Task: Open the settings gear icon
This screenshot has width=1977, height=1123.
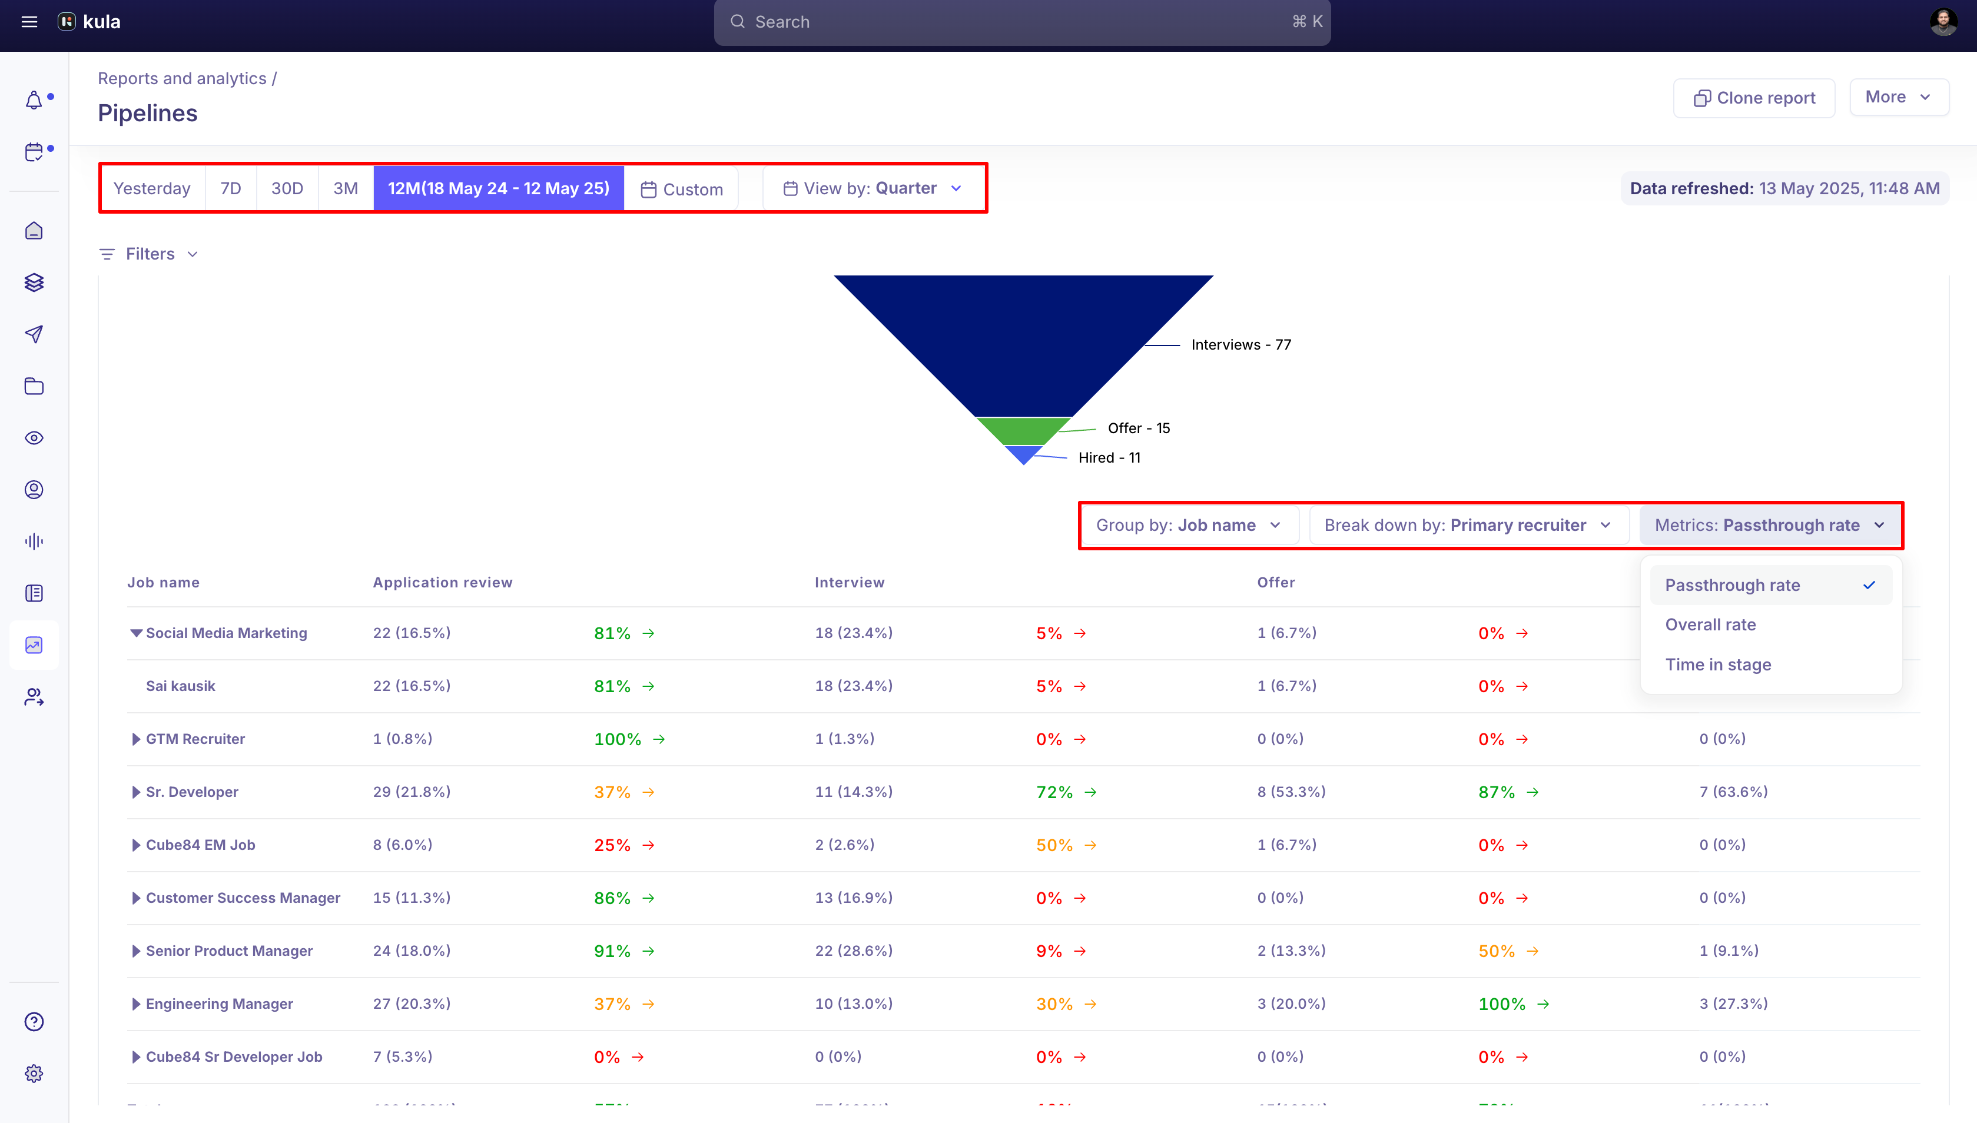Action: [34, 1073]
